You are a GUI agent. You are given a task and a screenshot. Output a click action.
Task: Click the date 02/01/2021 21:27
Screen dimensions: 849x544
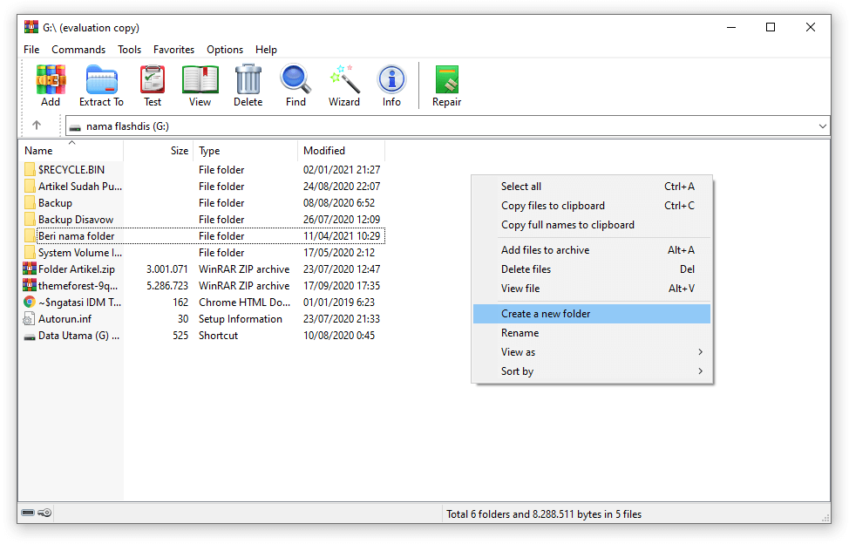(342, 169)
